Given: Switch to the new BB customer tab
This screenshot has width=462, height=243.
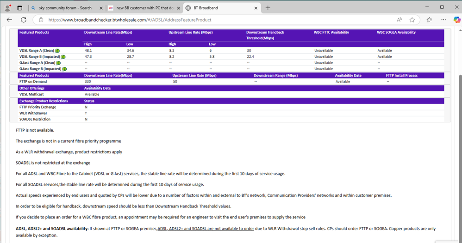Looking at the screenshot, I should (x=142, y=8).
